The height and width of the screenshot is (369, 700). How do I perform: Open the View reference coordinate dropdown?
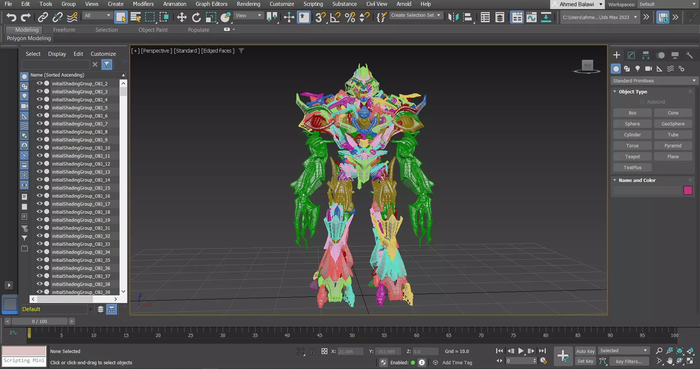248,16
